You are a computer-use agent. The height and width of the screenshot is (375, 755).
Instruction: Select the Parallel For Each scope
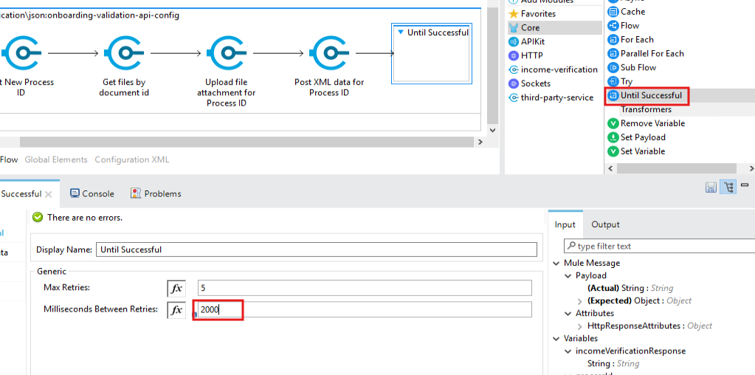[651, 54]
